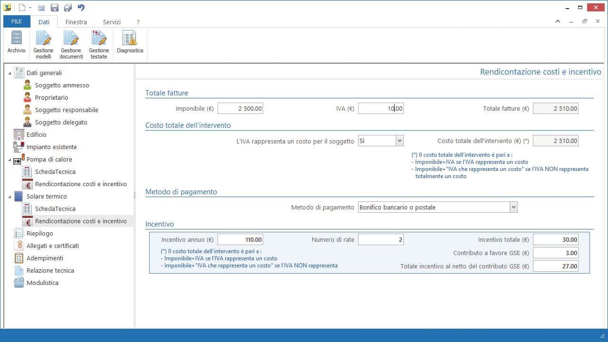The width and height of the screenshot is (608, 342).
Task: Click the undo arrow icon
Action: (x=81, y=8)
